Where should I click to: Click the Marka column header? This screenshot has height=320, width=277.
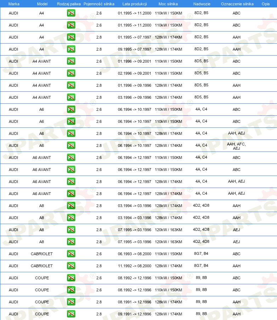click(14, 4)
